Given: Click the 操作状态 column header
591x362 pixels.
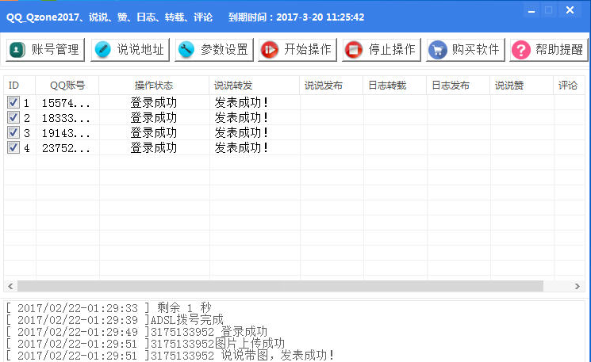Looking at the screenshot, I should [154, 86].
